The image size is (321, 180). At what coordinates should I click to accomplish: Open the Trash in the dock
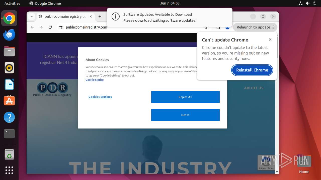click(x=9, y=154)
